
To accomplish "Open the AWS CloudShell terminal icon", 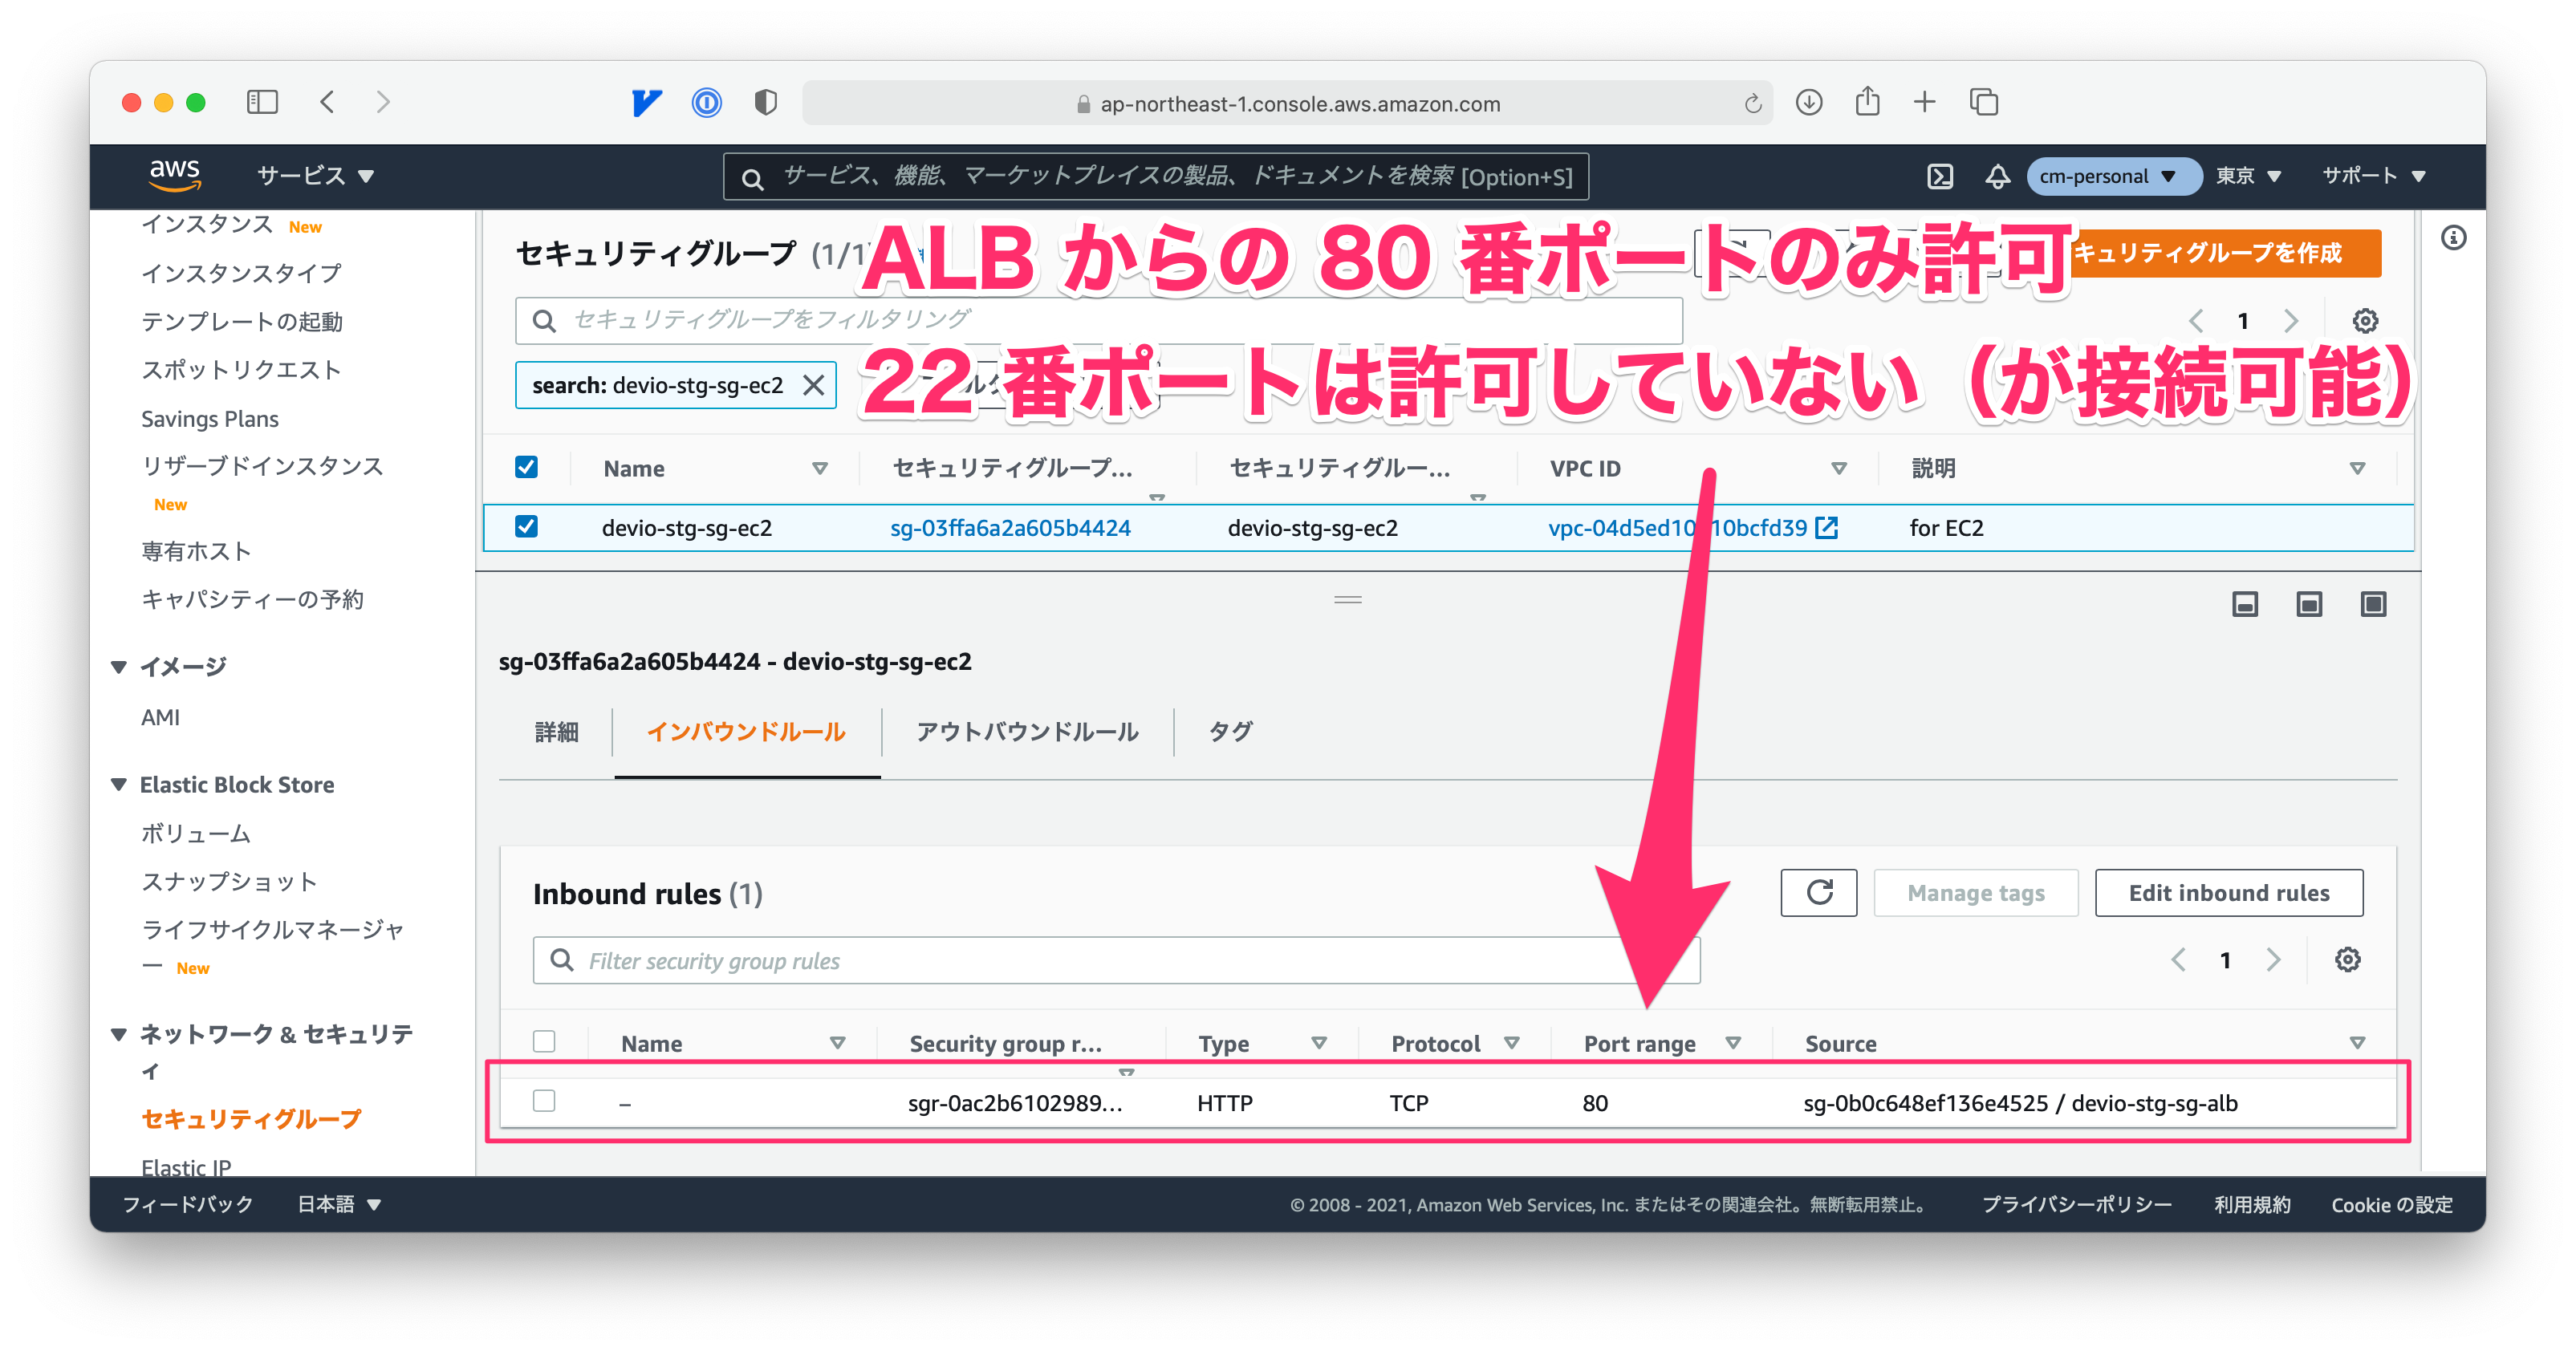I will (1941, 176).
